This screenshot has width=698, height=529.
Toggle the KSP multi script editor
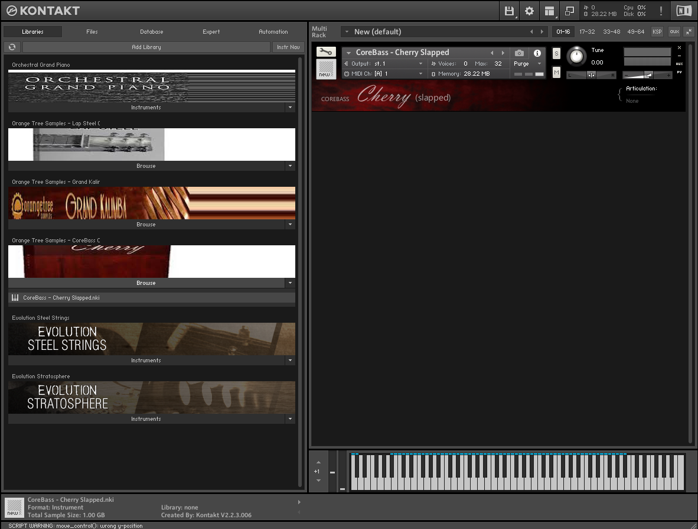click(x=657, y=32)
